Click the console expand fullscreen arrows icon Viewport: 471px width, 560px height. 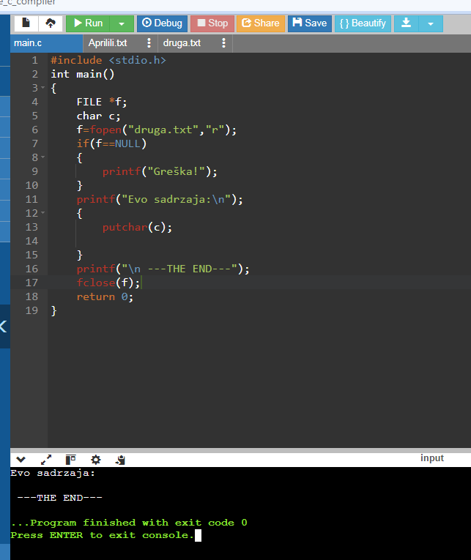click(45, 459)
